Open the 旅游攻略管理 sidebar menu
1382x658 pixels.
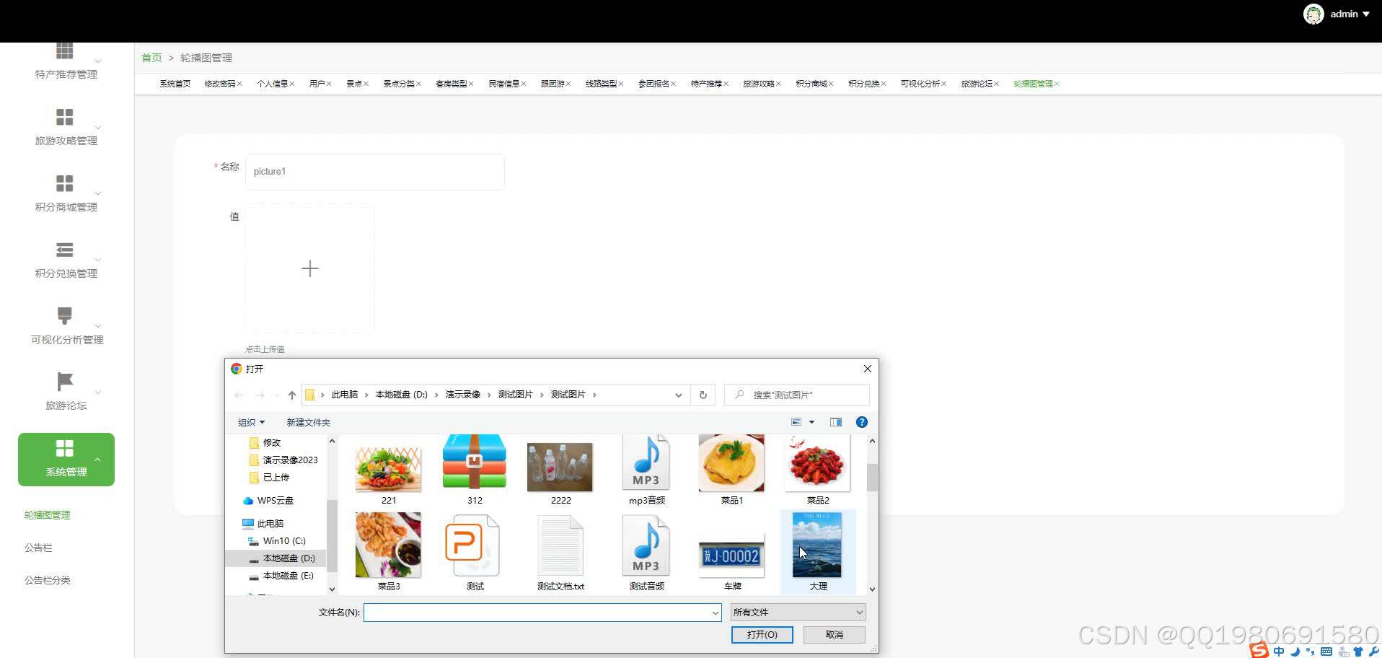pos(66,127)
